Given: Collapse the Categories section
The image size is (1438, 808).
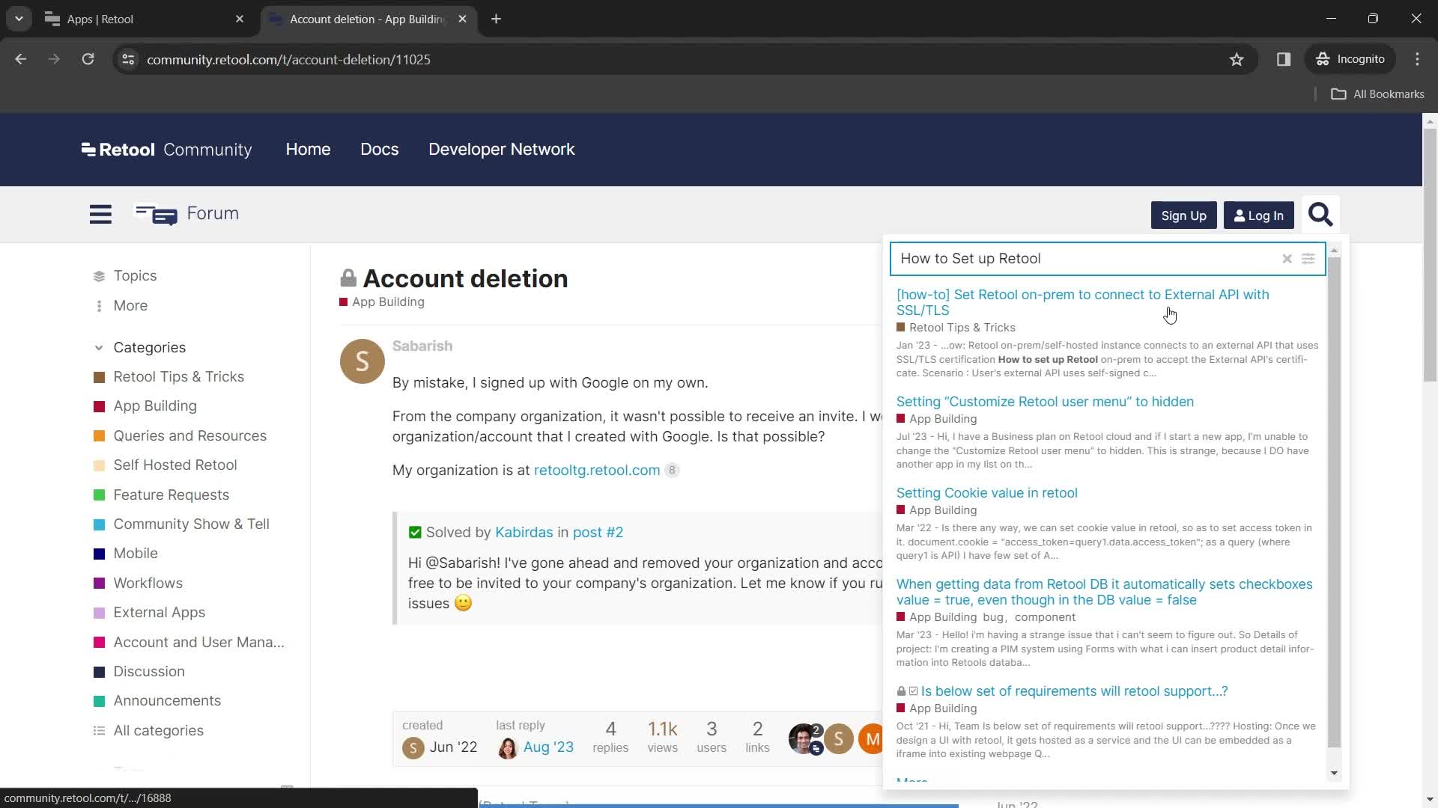Looking at the screenshot, I should [x=99, y=348].
